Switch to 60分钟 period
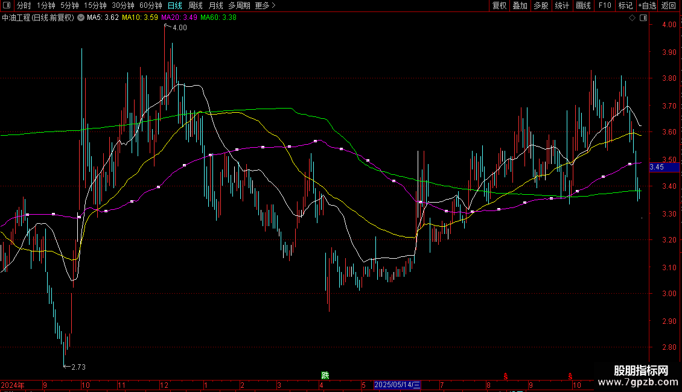The width and height of the screenshot is (682, 392). click(x=151, y=5)
